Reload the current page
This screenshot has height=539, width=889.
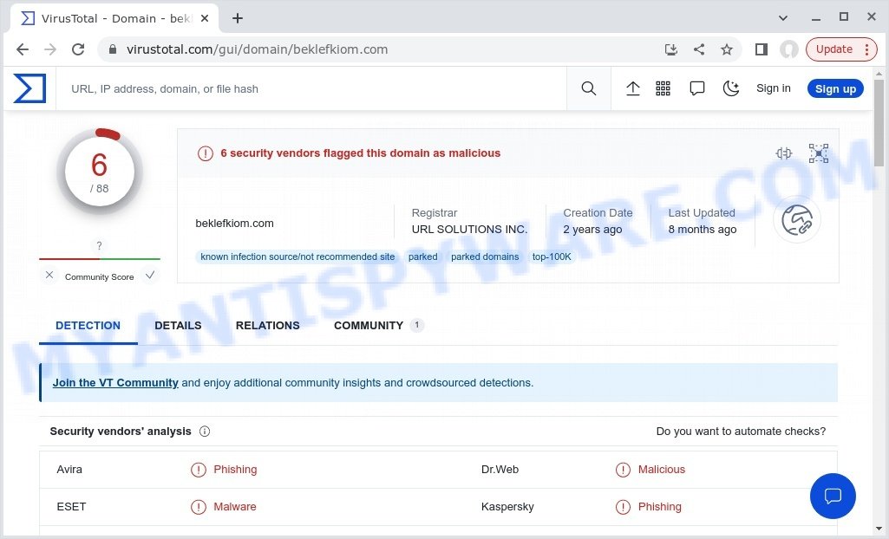[78, 49]
